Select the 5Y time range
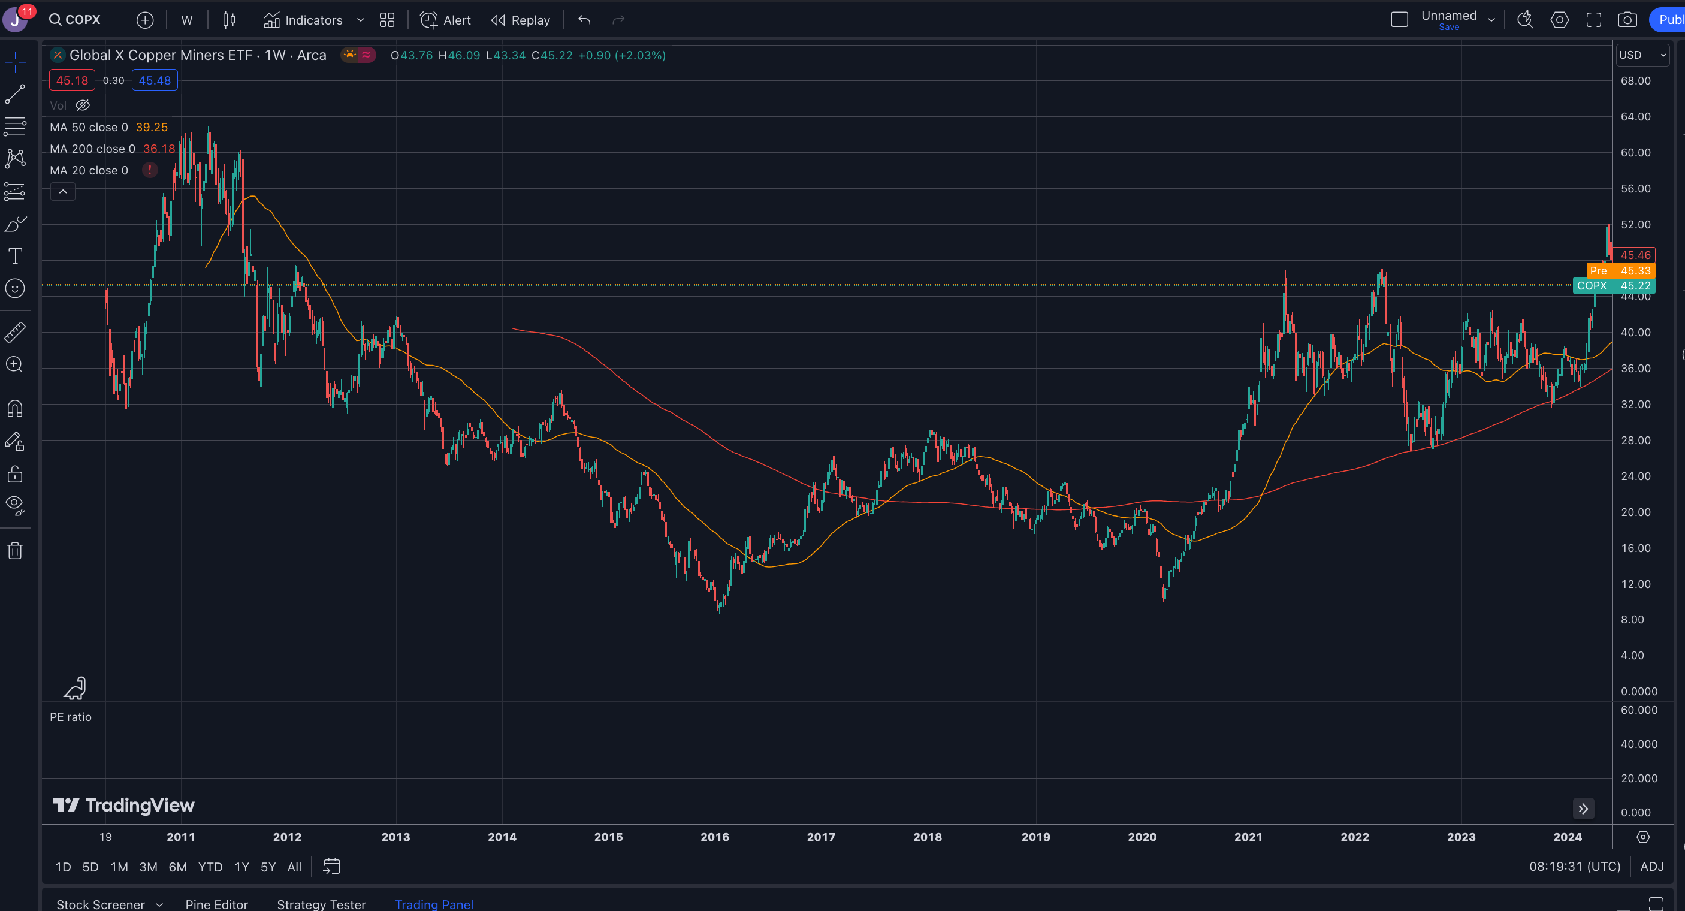This screenshot has height=911, width=1685. (x=268, y=867)
